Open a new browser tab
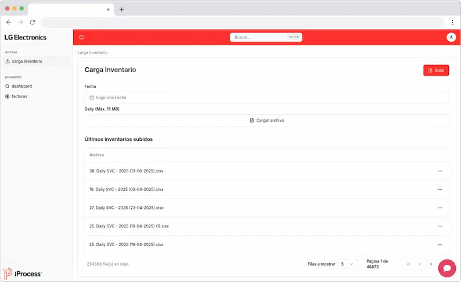 click(121, 9)
